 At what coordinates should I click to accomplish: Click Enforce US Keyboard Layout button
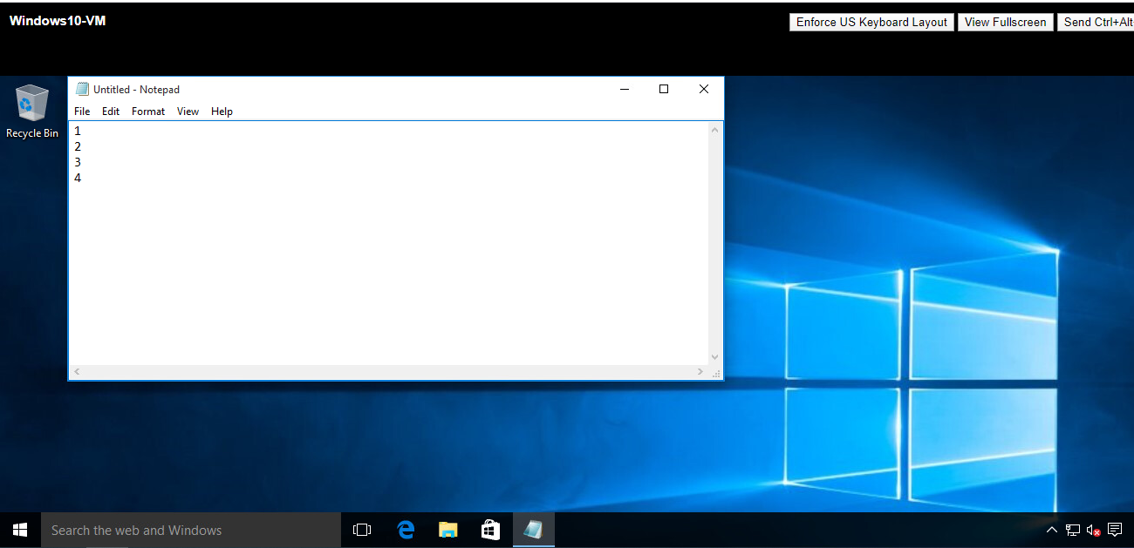coord(871,23)
